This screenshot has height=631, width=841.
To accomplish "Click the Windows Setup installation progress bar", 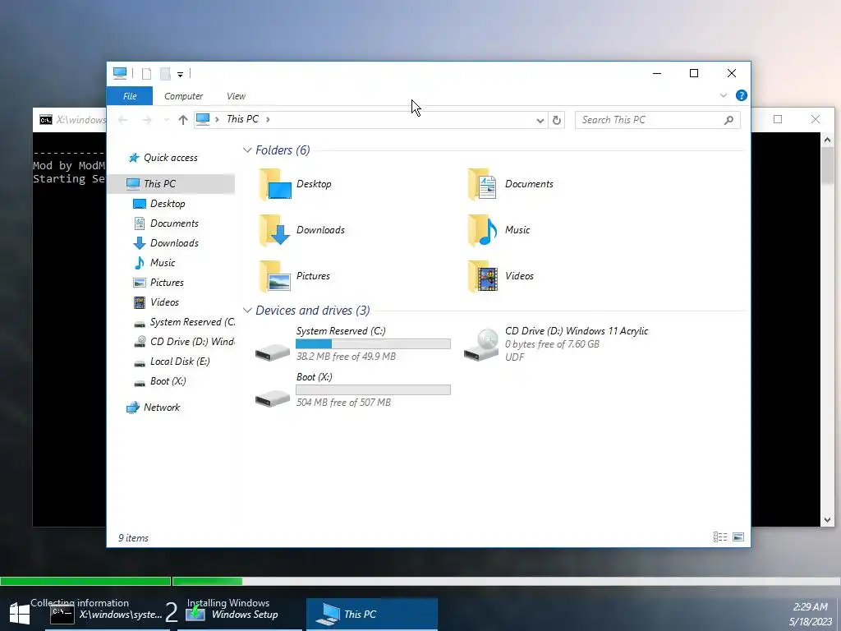I will (420, 581).
